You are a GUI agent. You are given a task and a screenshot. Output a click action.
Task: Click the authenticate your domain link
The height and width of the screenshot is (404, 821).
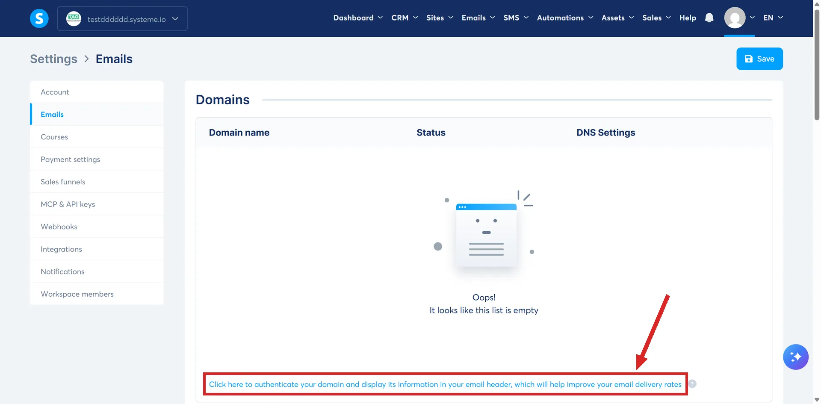click(445, 384)
